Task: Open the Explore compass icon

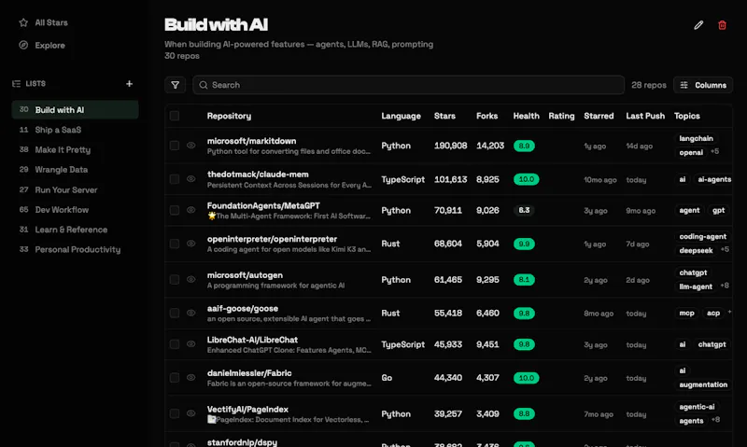Action: (23, 45)
